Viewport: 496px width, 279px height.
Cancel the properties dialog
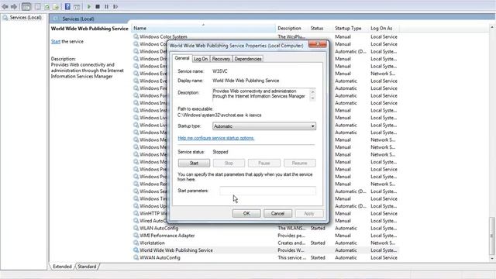277,214
